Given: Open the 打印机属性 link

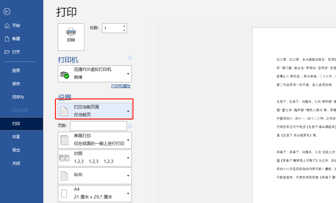Looking at the screenshot, I should click(x=121, y=86).
